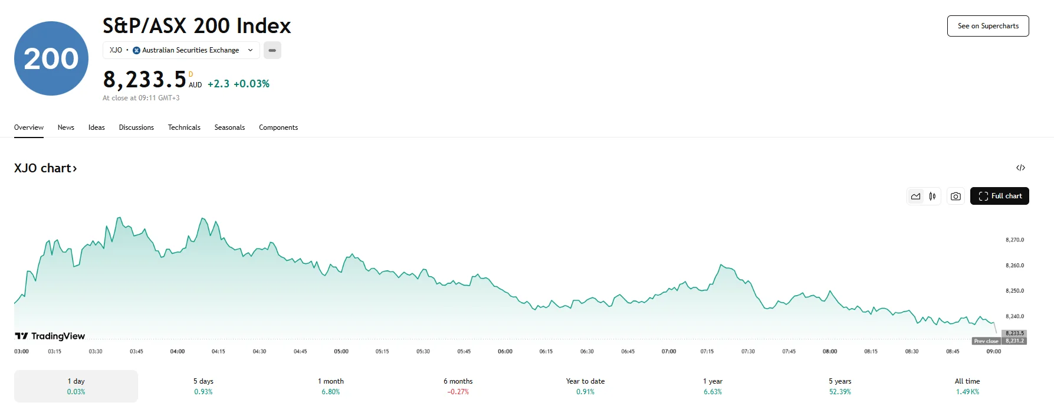Enable the All time chart range
The height and width of the screenshot is (409, 1054).
point(967,386)
